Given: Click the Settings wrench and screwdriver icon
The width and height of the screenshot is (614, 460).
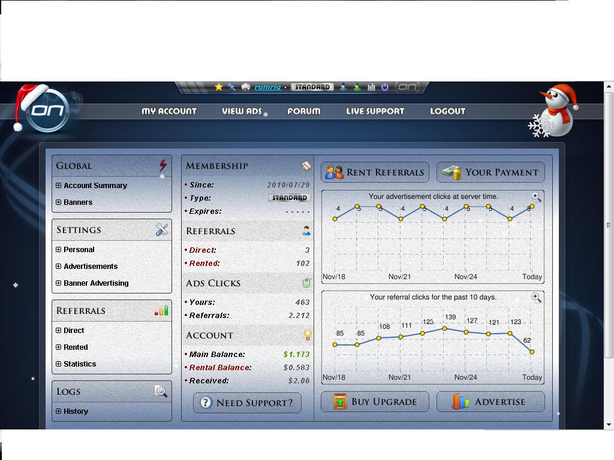Looking at the screenshot, I should pyautogui.click(x=161, y=229).
